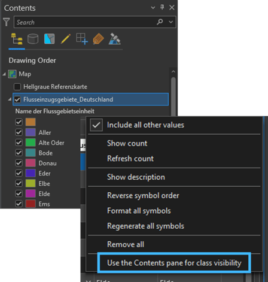Viewport: 268px width, 282px height.
Task: Click the Ems class label
Action: coord(44,204)
